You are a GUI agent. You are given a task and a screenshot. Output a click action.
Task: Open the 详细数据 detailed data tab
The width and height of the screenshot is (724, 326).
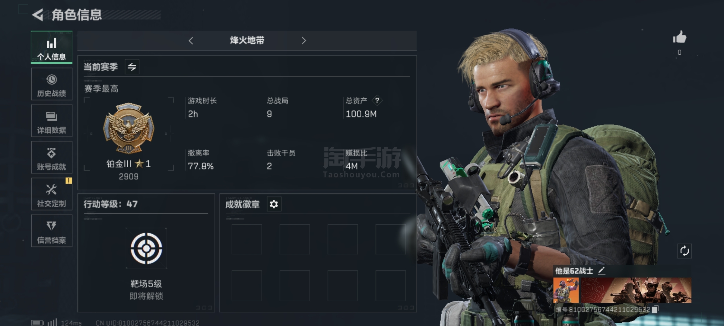pos(52,121)
